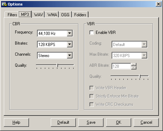
Task: Open the Max Bitrate dropdown arrow
Action: [x=144, y=55]
